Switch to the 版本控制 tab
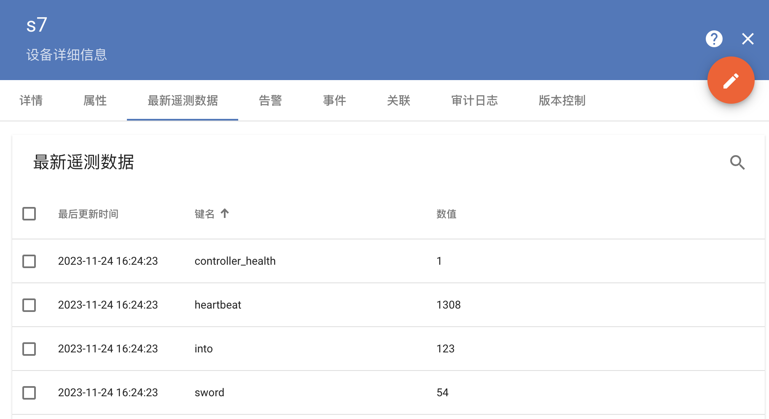769x419 pixels. [x=562, y=100]
